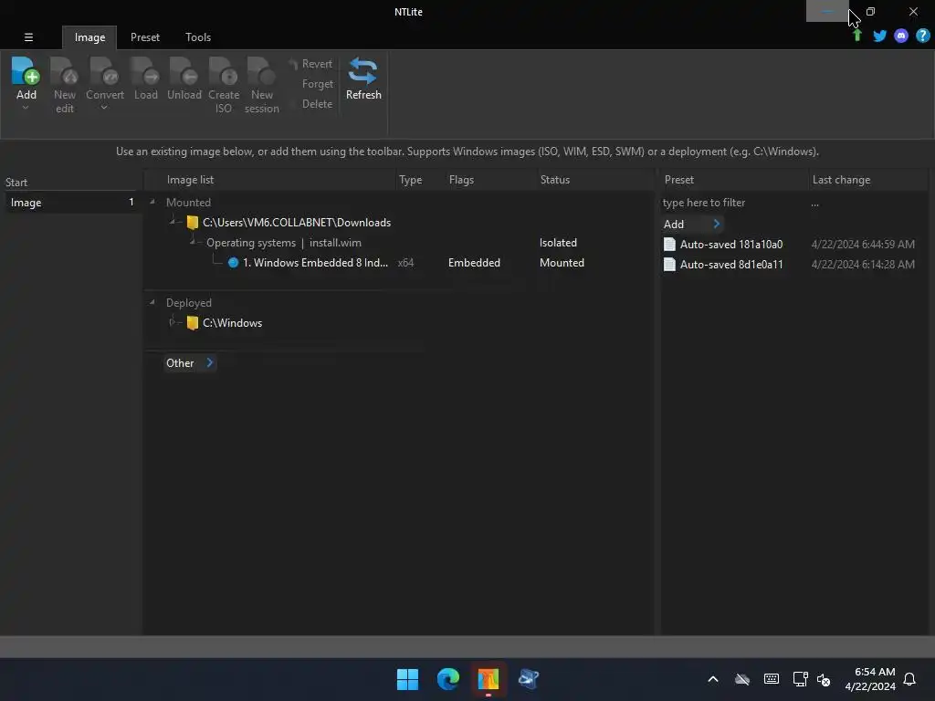
Task: Click the taskbar clock 6:54 AM
Action: click(x=874, y=672)
